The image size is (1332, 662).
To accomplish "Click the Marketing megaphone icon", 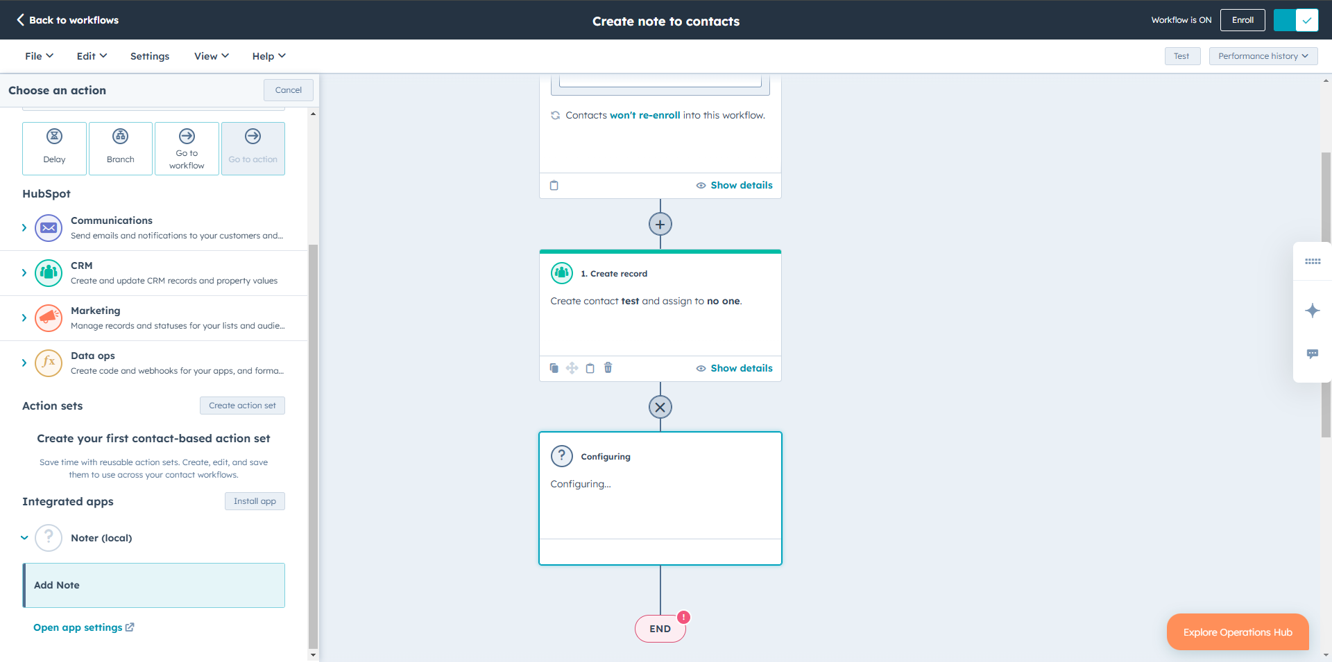I will (x=47, y=318).
